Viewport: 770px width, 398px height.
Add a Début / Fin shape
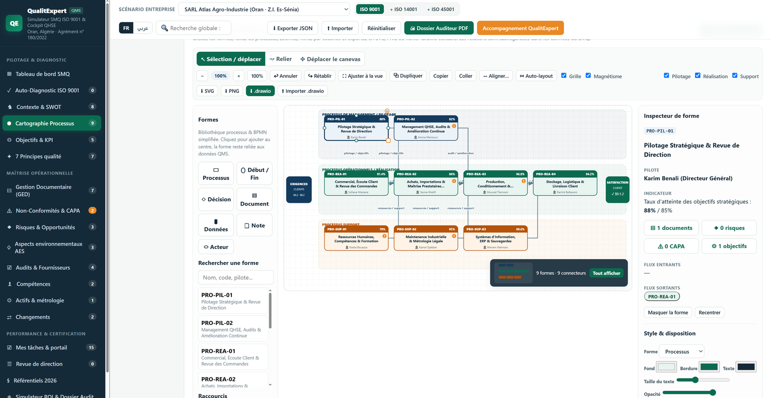(x=255, y=174)
